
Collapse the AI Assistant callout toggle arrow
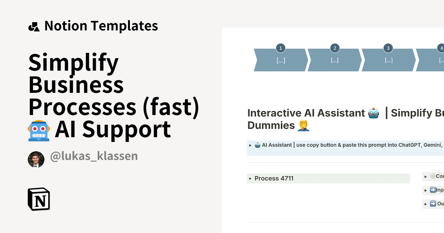(250, 145)
